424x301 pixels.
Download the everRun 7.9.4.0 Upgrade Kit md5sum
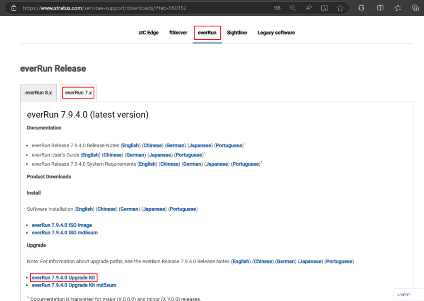tap(74, 285)
